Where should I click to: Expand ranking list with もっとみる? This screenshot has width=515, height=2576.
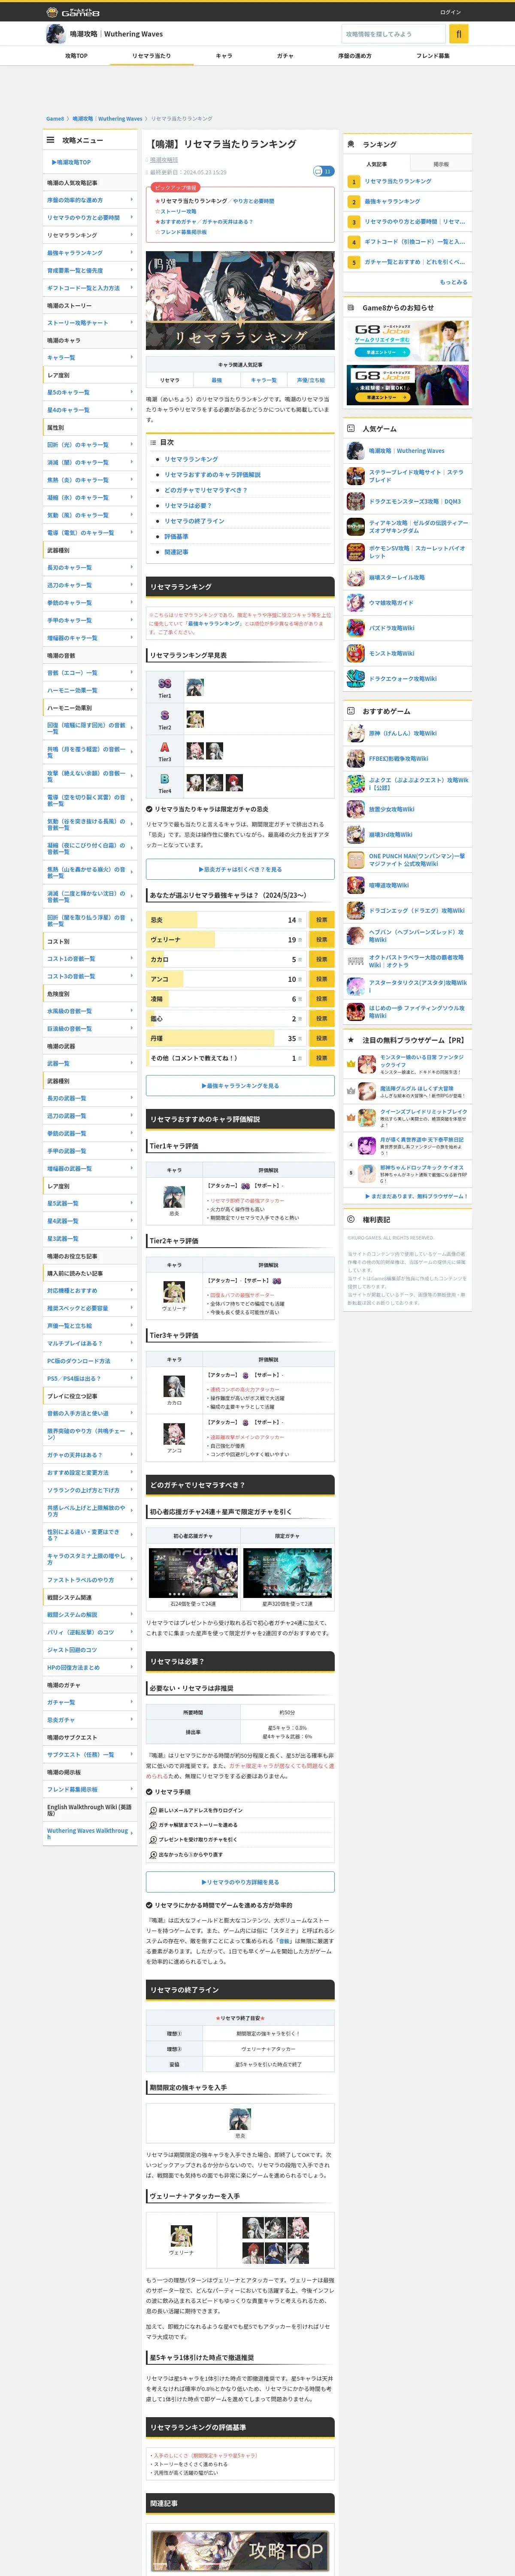pyautogui.click(x=453, y=282)
